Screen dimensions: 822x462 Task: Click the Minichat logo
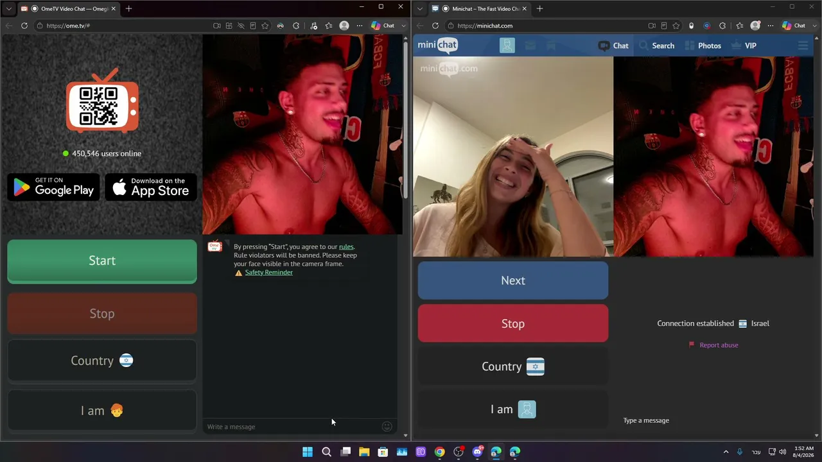438,45
